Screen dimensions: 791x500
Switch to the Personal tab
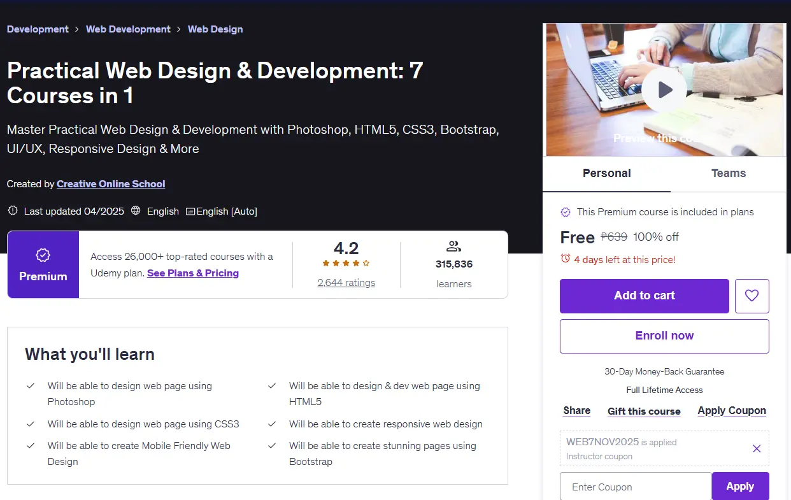tap(606, 173)
